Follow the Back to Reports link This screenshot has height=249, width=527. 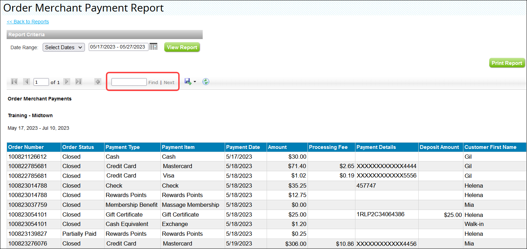point(28,22)
